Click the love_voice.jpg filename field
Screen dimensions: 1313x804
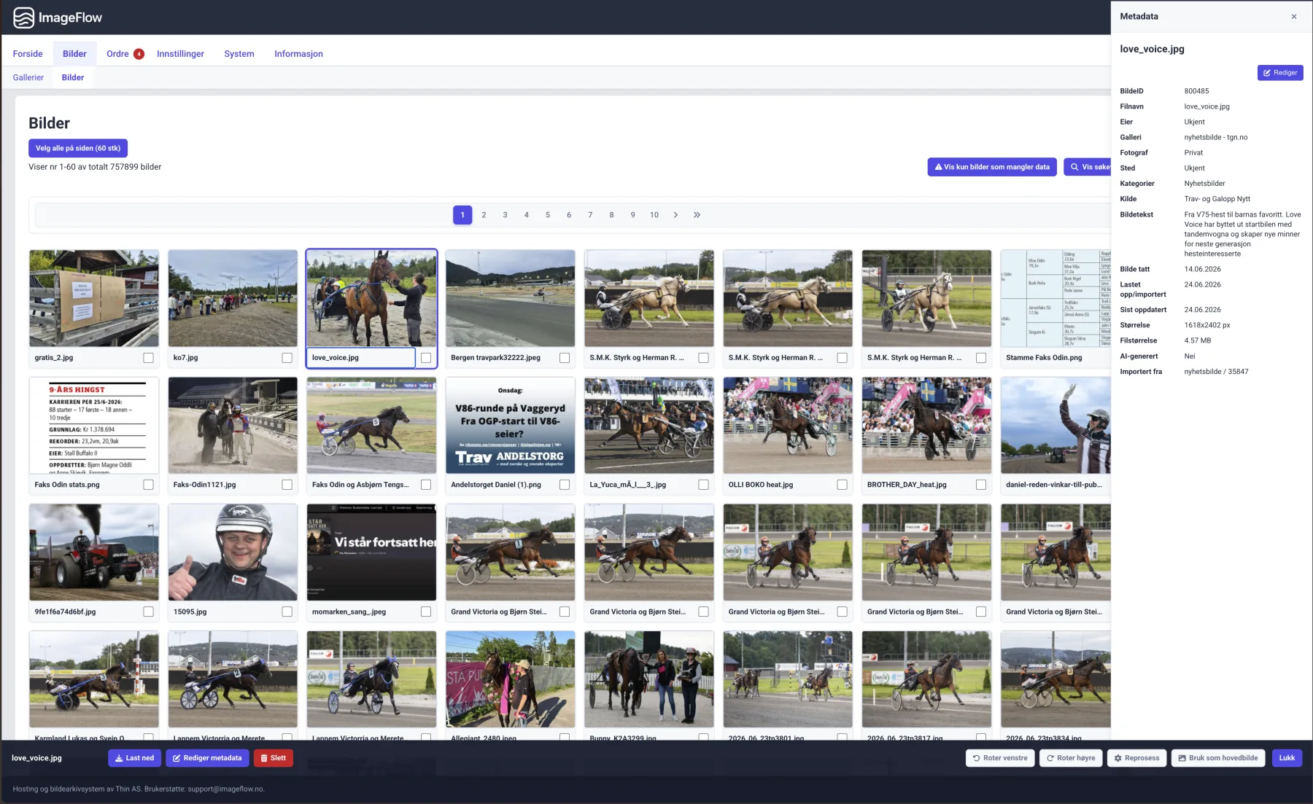(361, 358)
